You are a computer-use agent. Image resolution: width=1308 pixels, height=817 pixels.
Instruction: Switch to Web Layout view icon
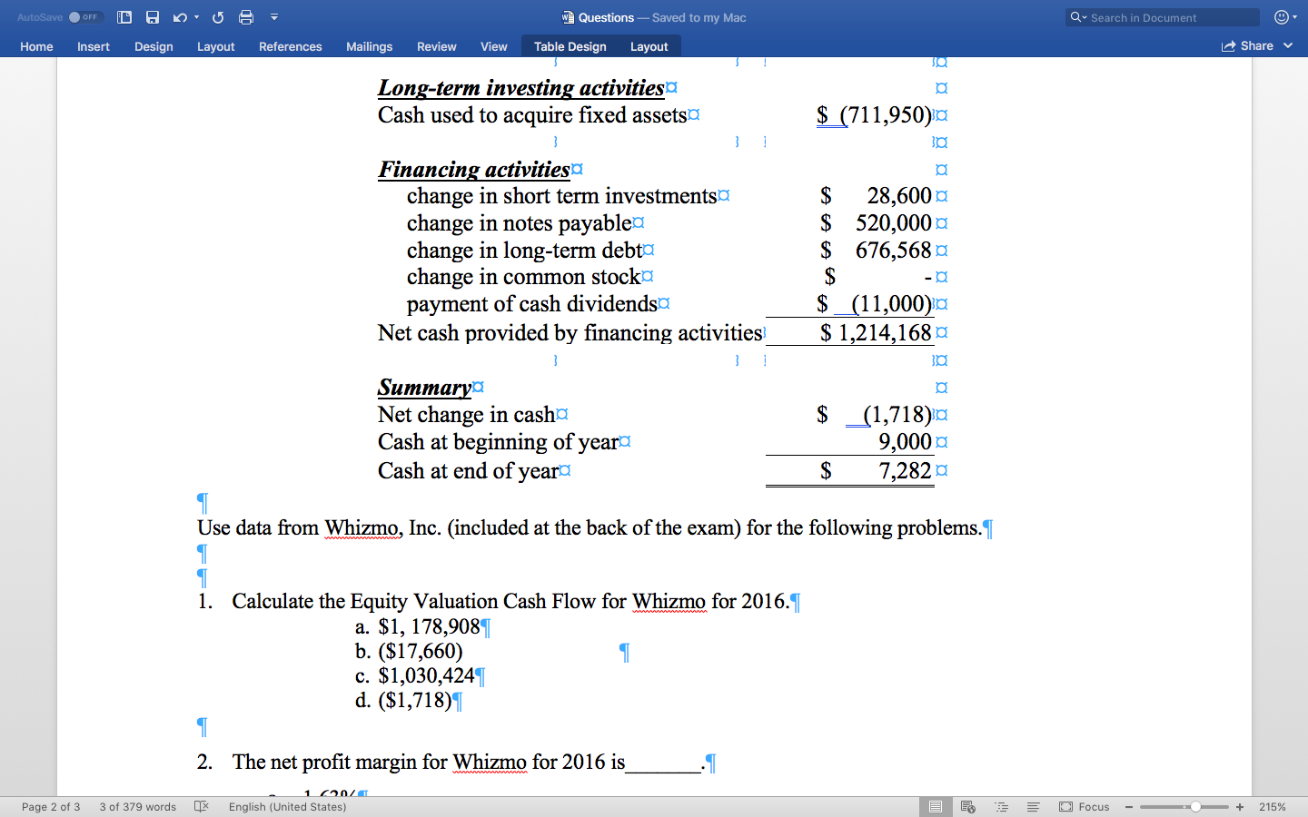click(968, 806)
